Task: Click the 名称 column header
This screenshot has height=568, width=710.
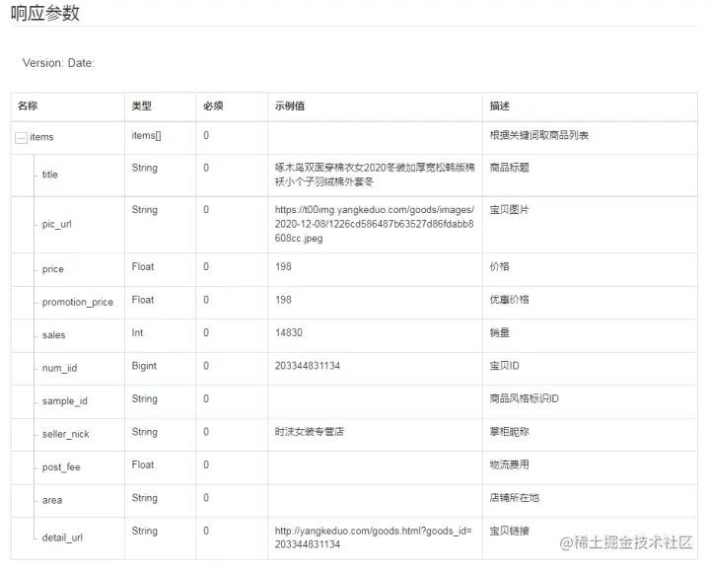Action: [28, 106]
